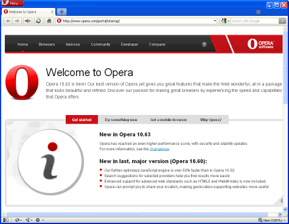The width and height of the screenshot is (289, 224).
Task: Expand the Opera Turbo dropdown arrow
Action: [x=43, y=220]
